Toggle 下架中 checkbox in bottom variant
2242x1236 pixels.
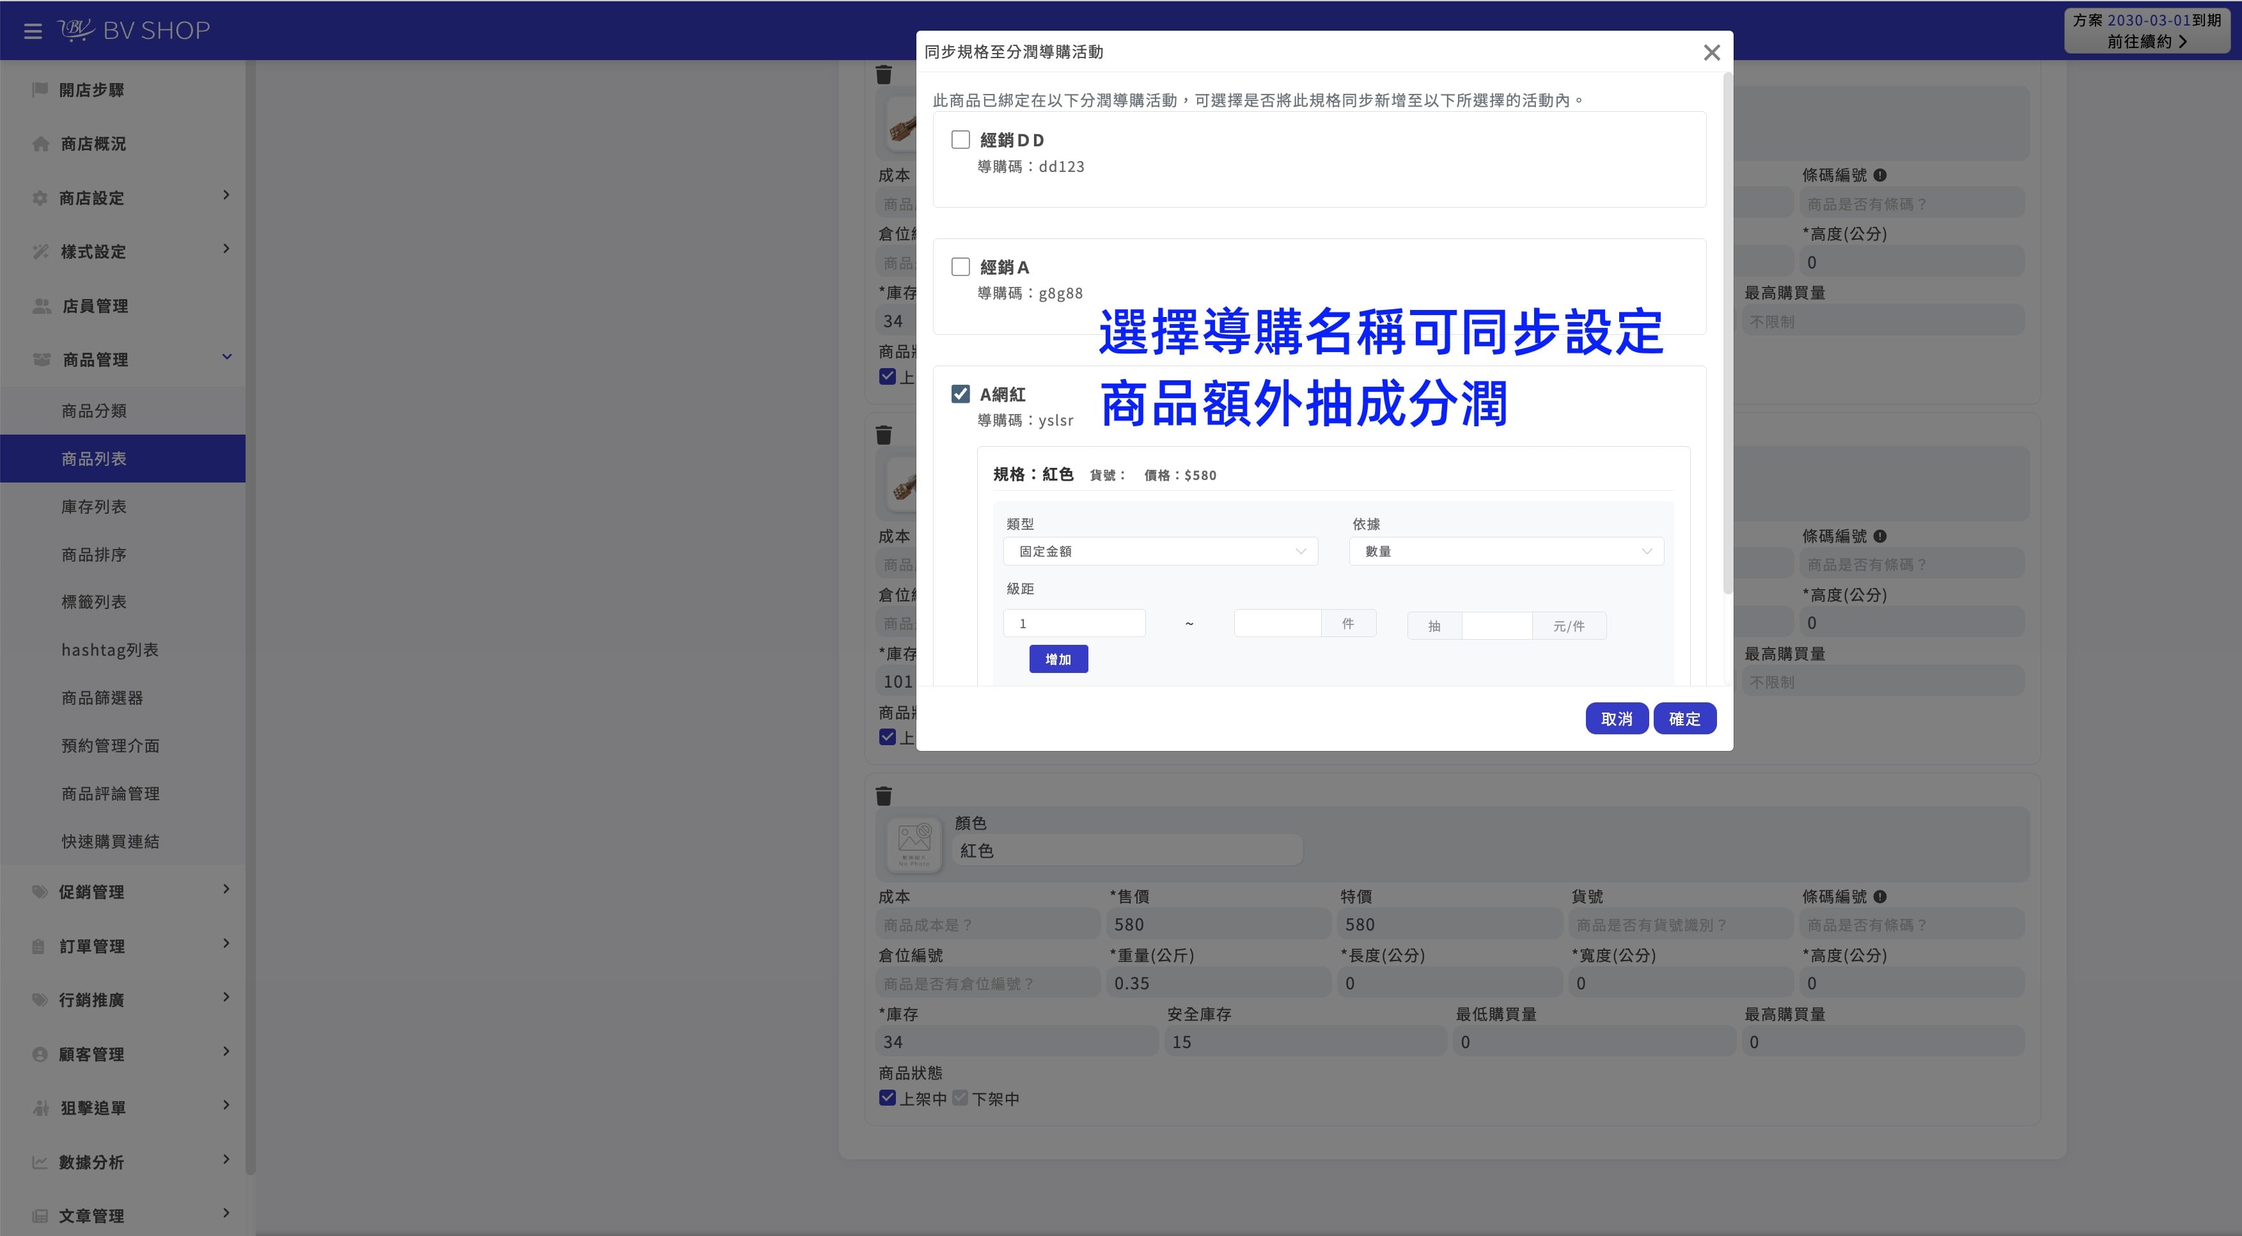click(x=960, y=1098)
